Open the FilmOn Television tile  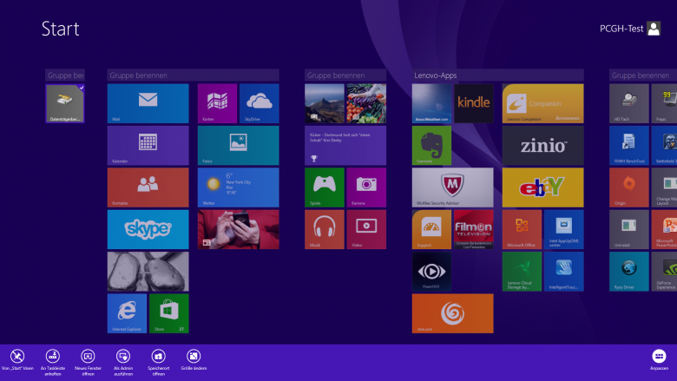click(x=474, y=229)
